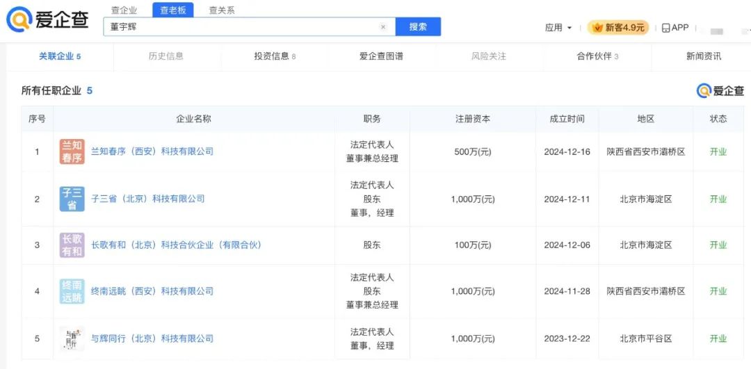The image size is (751, 369).
Task: Open the 合作伙伴 3 tab
Action: point(597,56)
